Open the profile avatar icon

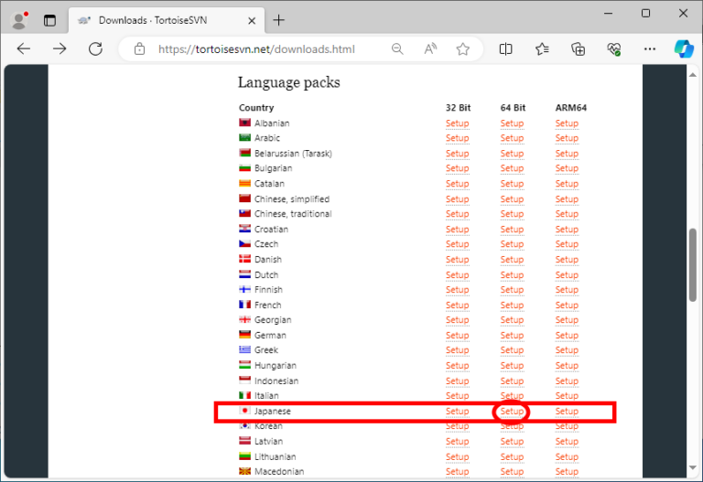pos(18,19)
